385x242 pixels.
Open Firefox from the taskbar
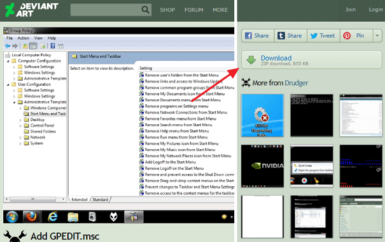coord(31,217)
